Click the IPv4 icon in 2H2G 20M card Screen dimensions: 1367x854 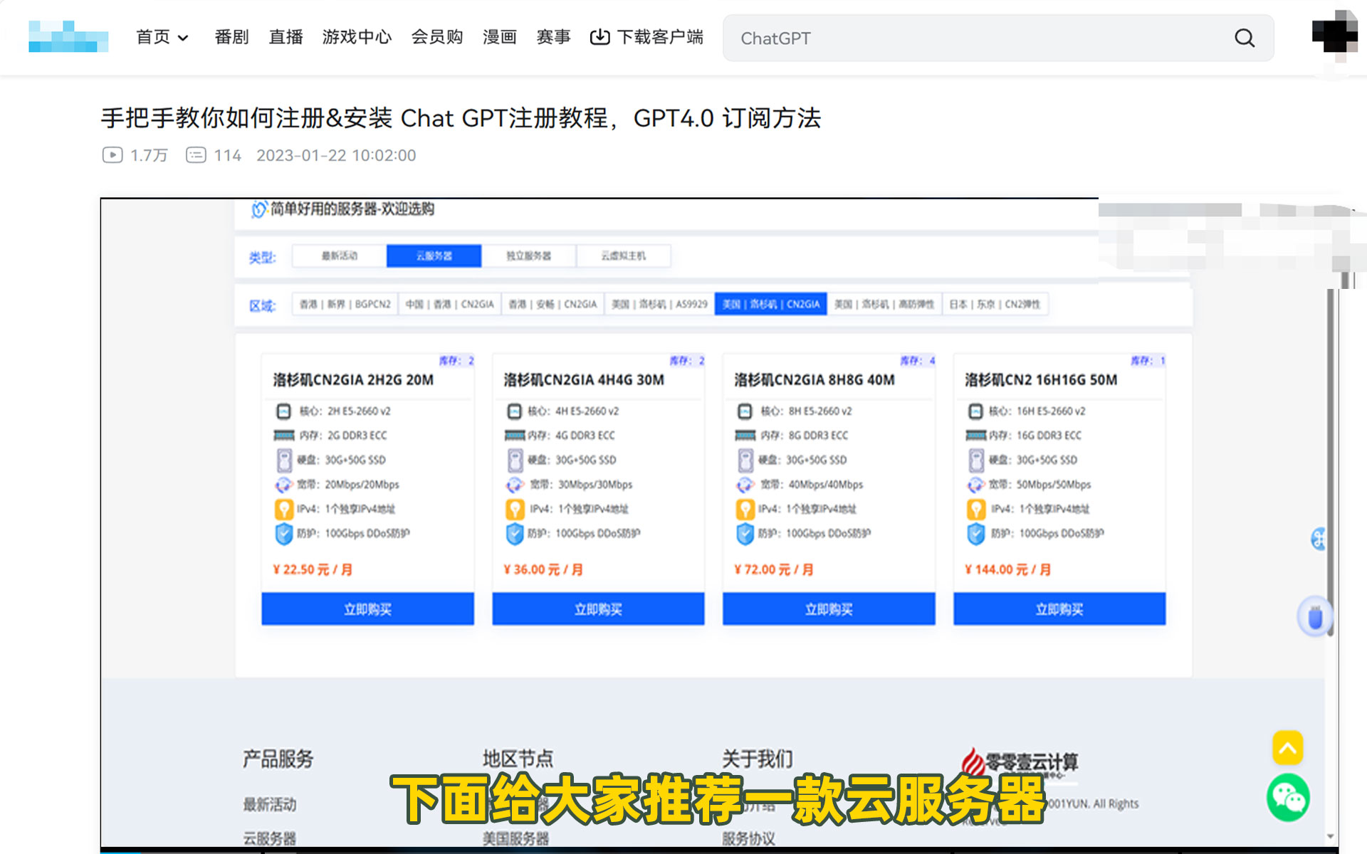tap(283, 509)
